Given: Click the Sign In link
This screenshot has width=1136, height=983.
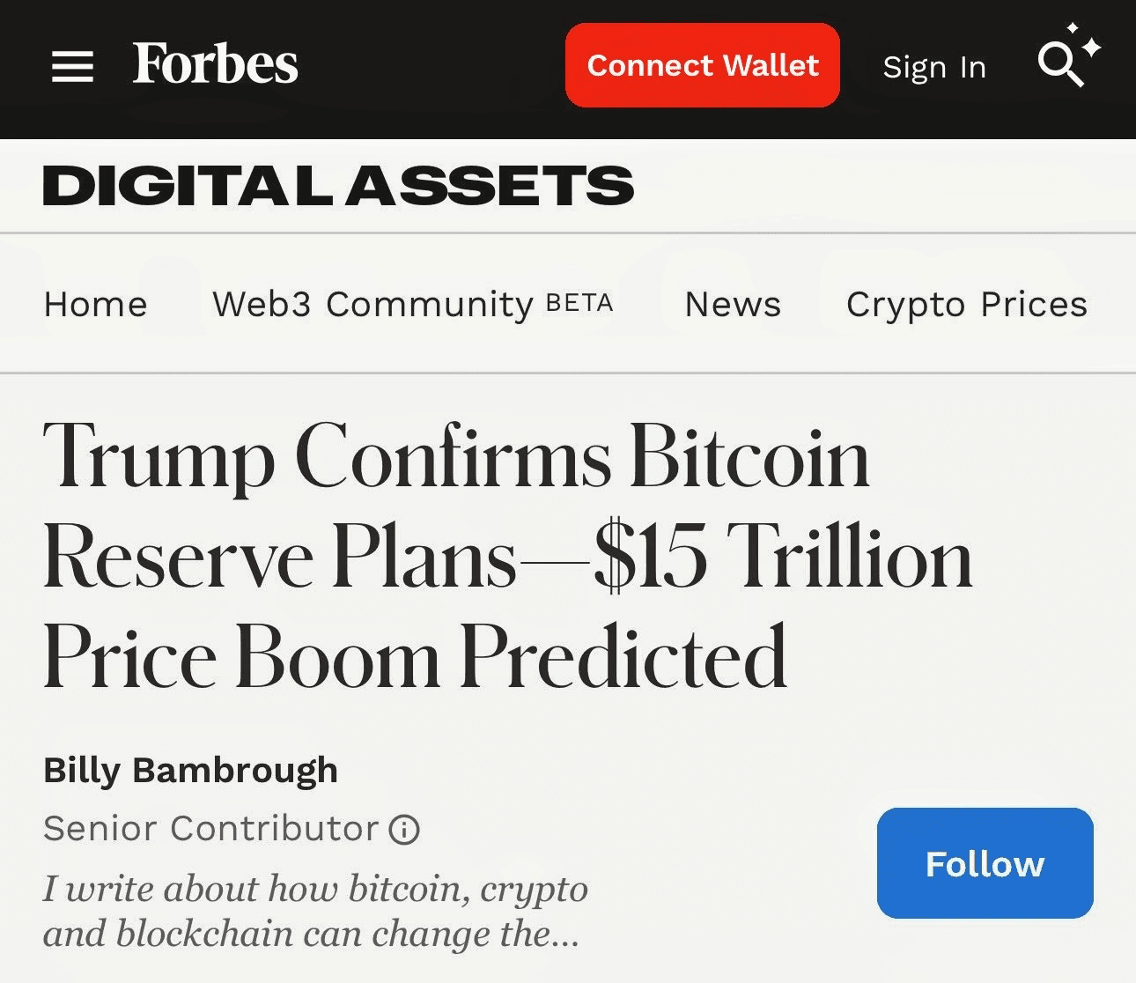Looking at the screenshot, I should click(934, 67).
